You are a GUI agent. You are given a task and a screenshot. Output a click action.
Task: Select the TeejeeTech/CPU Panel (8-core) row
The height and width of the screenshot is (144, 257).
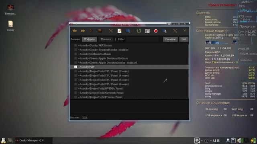129,84
